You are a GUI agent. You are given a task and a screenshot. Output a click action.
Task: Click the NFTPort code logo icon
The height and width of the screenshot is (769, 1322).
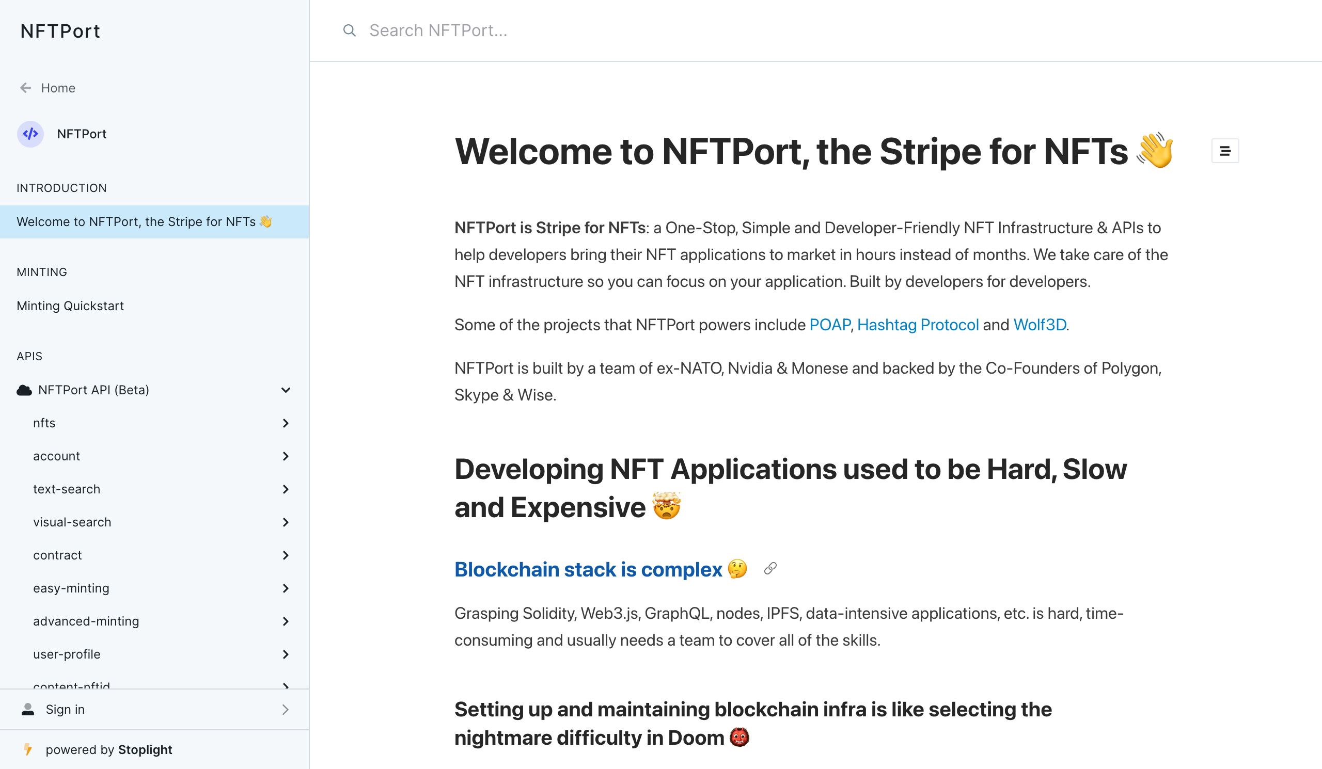click(x=30, y=134)
